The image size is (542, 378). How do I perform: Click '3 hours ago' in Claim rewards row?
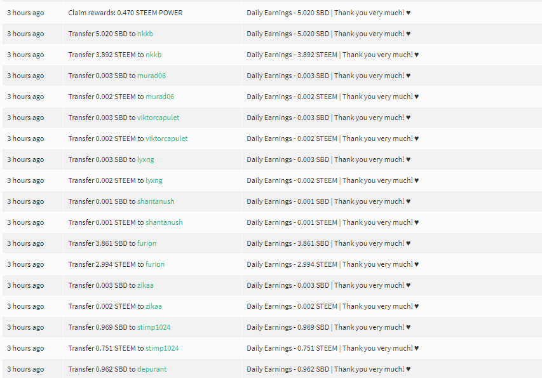[25, 13]
